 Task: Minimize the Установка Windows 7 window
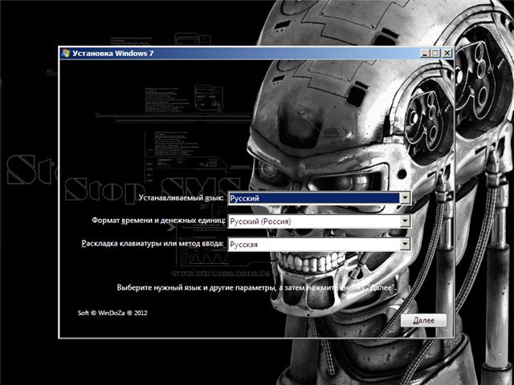pos(424,53)
